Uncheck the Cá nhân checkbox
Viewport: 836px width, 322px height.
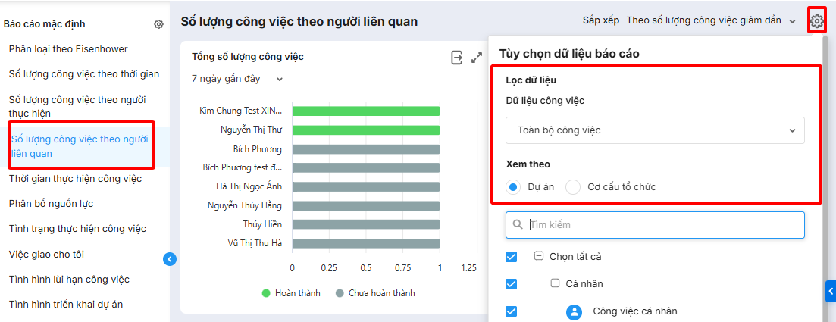[x=512, y=284]
